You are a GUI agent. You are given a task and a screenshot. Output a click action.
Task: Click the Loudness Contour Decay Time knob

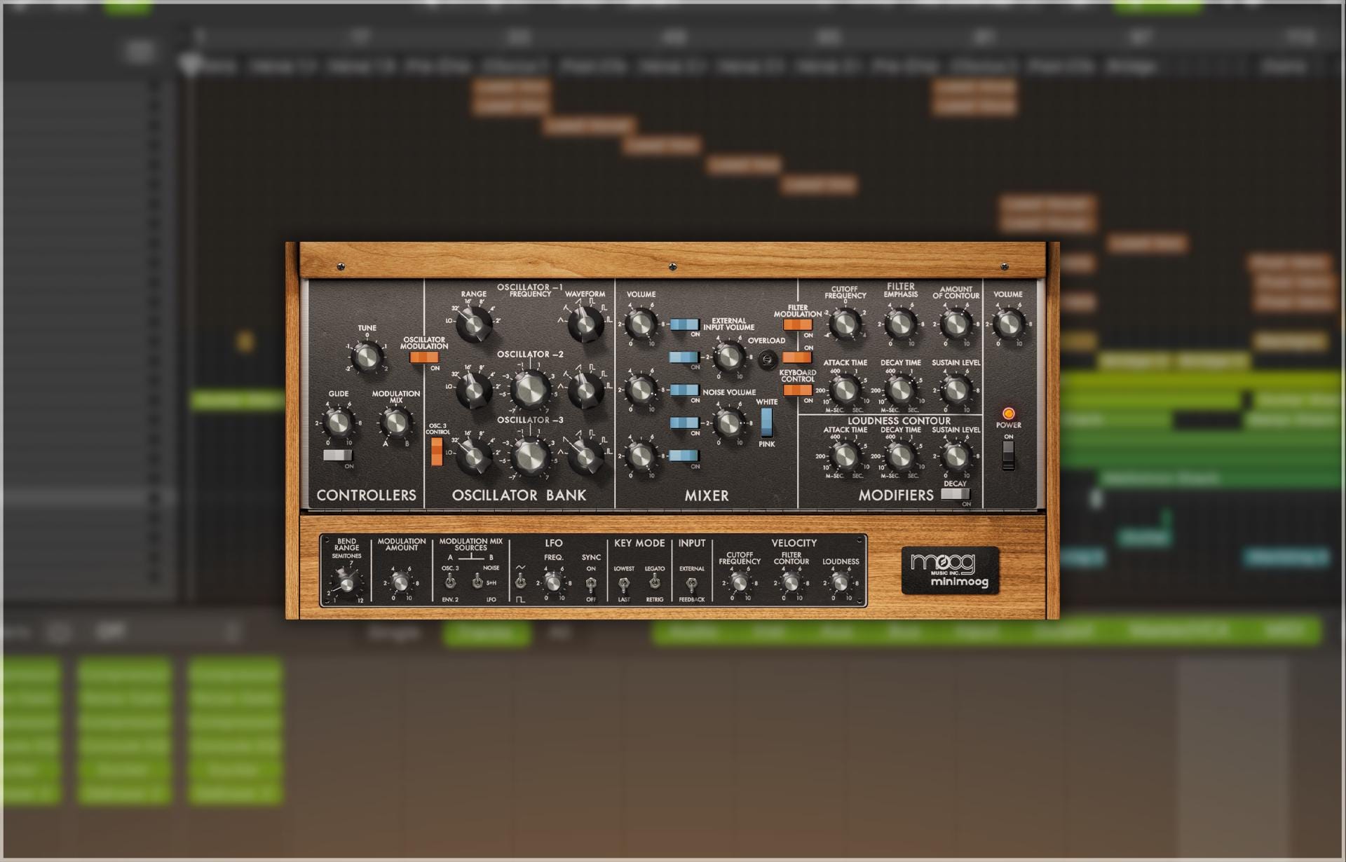(900, 456)
